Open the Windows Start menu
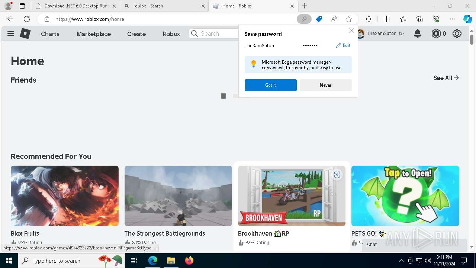Viewport: 476px width, 268px height. pyautogui.click(x=9, y=261)
